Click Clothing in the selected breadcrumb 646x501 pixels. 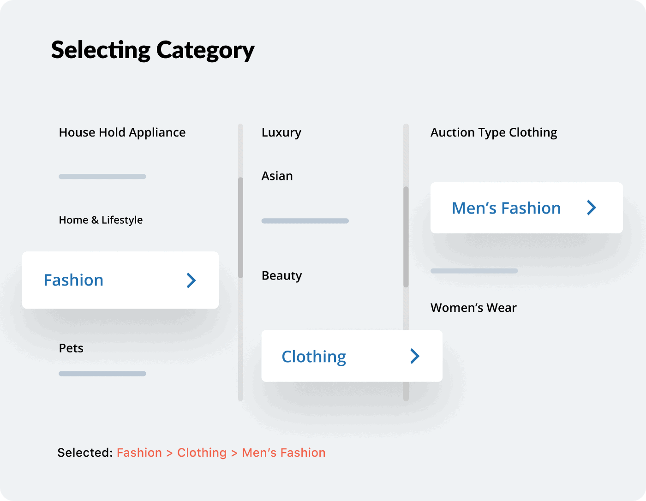[202, 453]
